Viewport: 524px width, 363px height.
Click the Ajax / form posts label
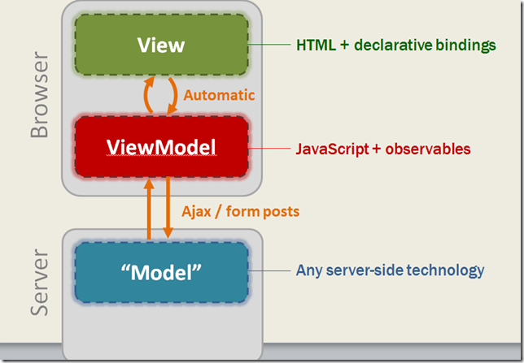point(240,211)
